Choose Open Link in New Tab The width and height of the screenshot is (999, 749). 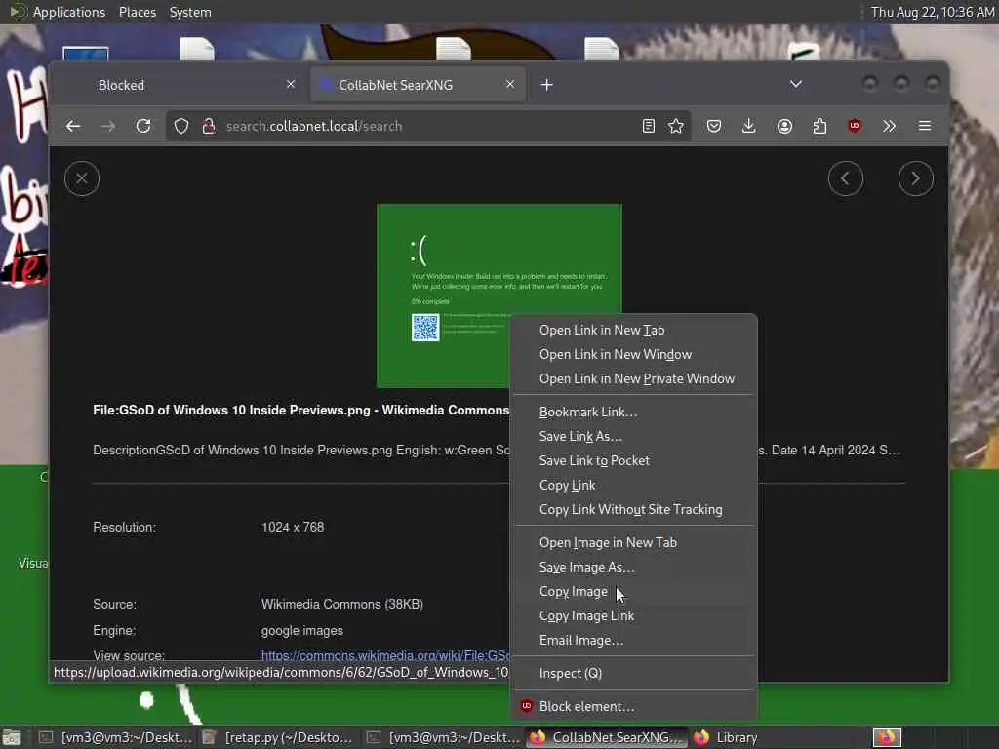(634, 331)
